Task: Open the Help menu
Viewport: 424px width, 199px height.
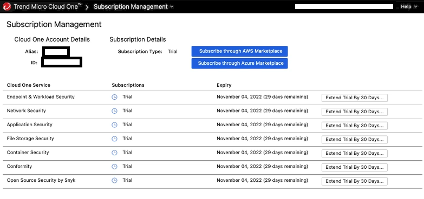Action: 409,6
